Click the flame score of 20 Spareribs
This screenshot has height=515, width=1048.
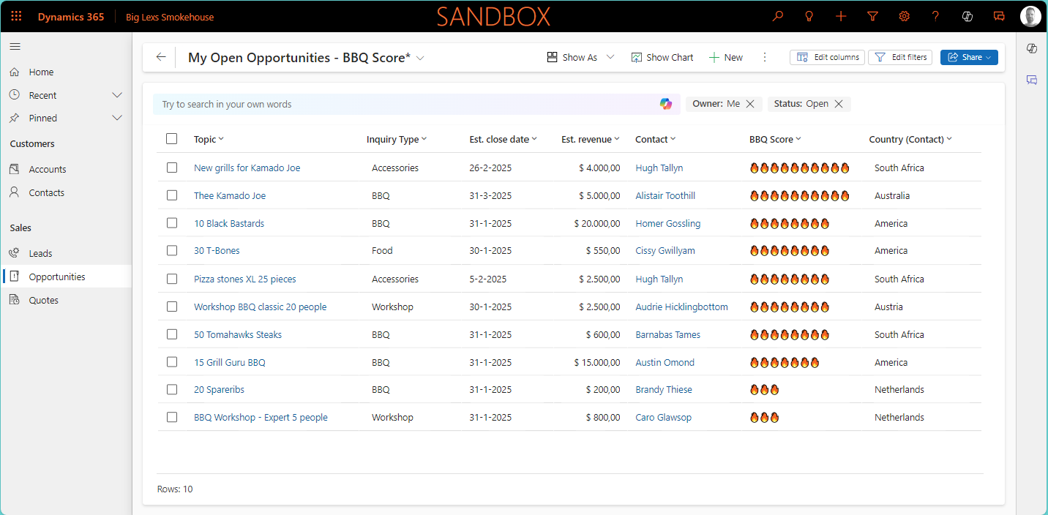[x=765, y=389]
